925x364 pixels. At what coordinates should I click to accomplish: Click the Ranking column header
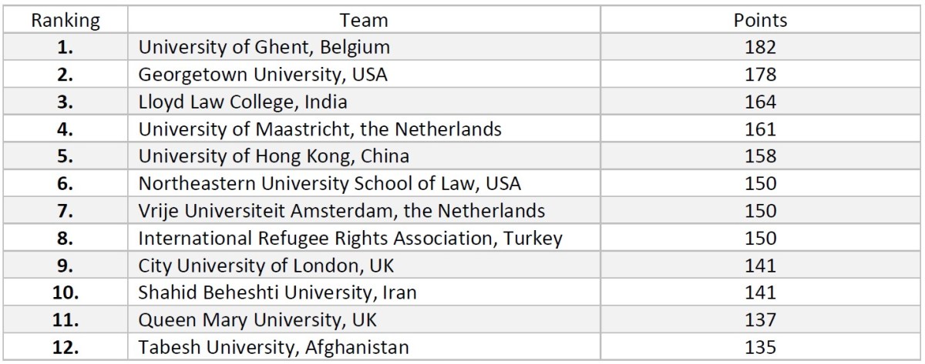[x=66, y=20]
